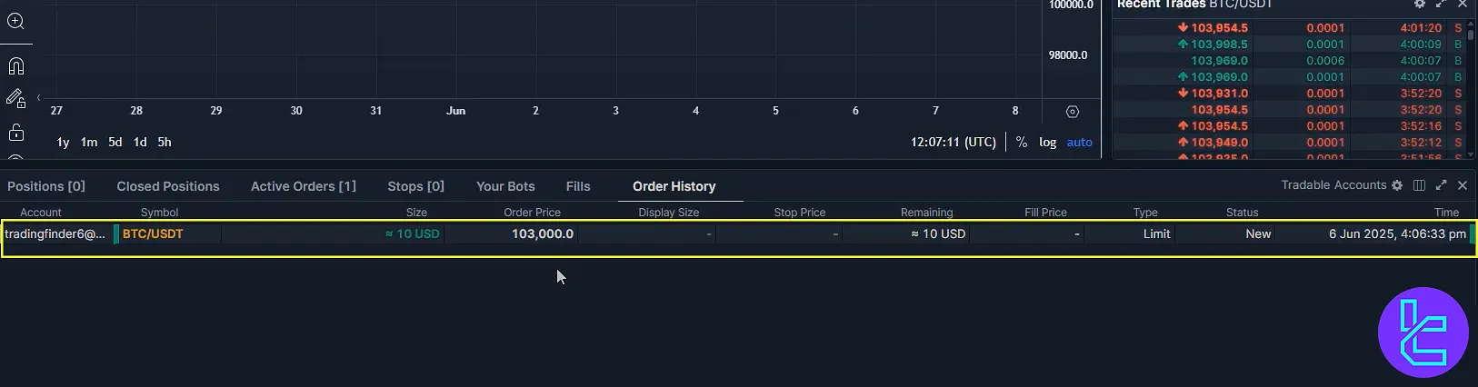Click the Tradable Accounts label
This screenshot has height=387, width=1478.
[1333, 185]
